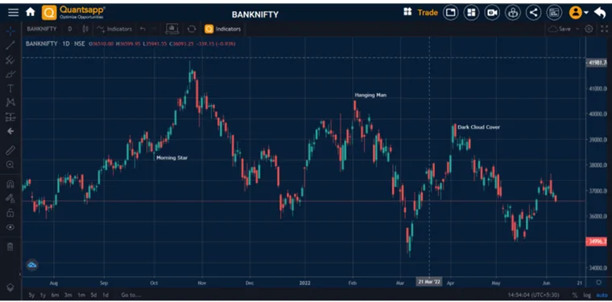Click the time axis settings icon
This screenshot has height=302, width=612.
[x=599, y=282]
